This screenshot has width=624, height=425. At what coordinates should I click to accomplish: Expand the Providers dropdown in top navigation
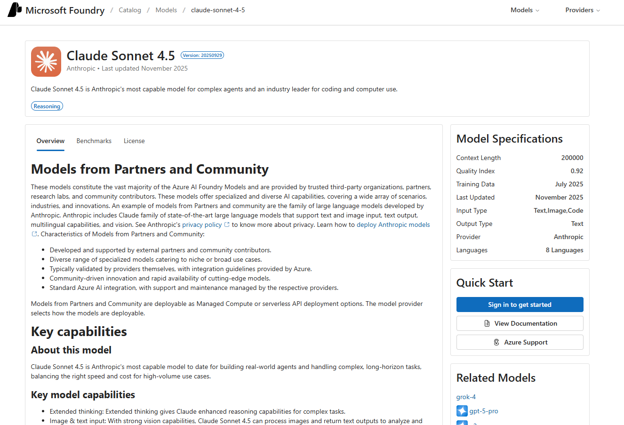[x=583, y=10]
